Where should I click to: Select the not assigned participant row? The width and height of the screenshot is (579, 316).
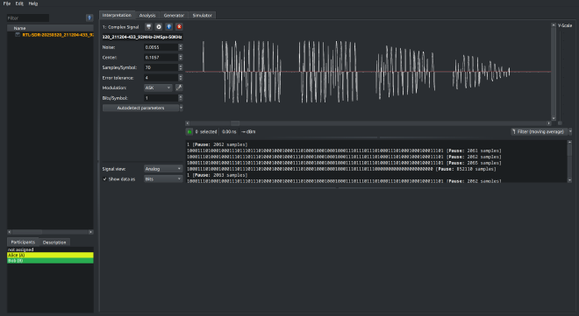pyautogui.click(x=50, y=249)
